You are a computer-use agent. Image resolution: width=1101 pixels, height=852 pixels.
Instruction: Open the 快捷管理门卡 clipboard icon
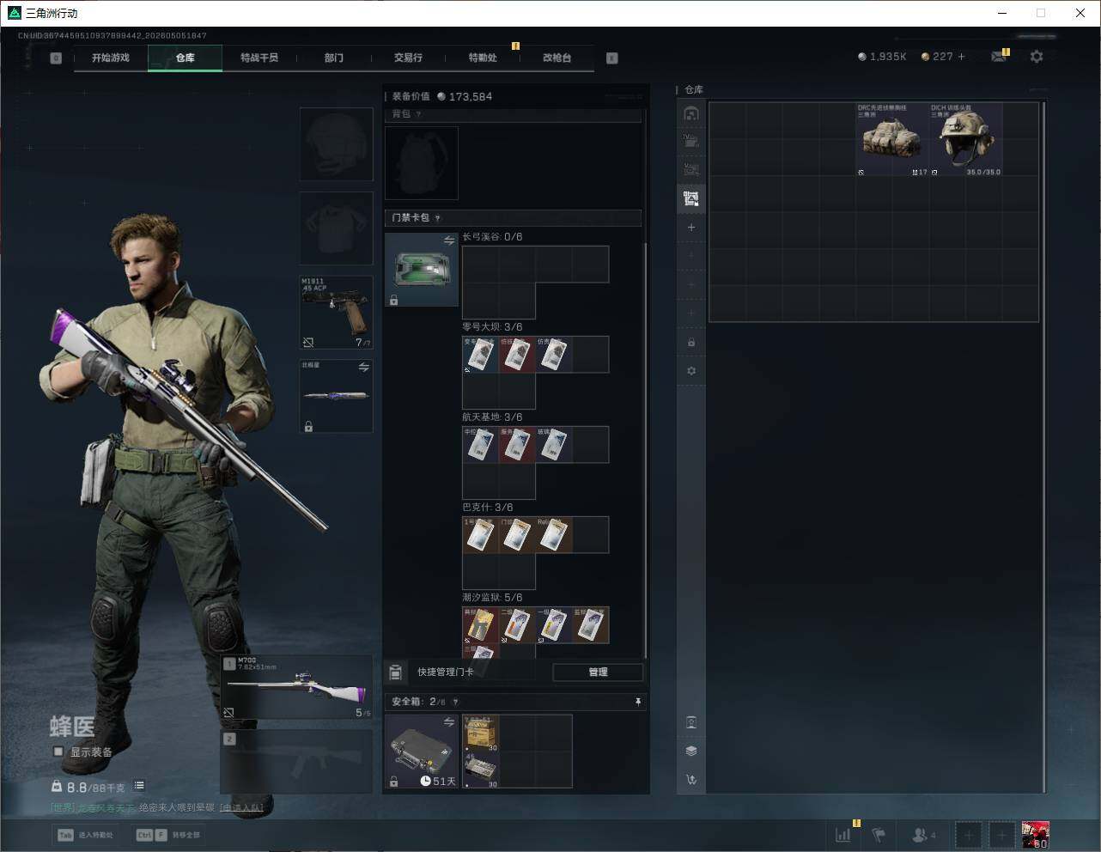[396, 672]
